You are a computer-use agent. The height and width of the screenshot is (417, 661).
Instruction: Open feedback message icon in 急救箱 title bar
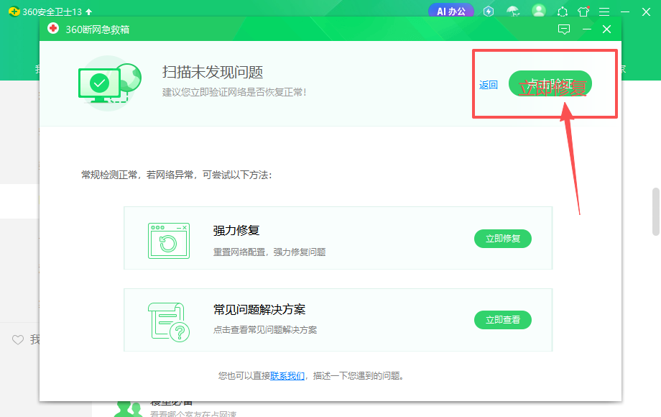564,29
